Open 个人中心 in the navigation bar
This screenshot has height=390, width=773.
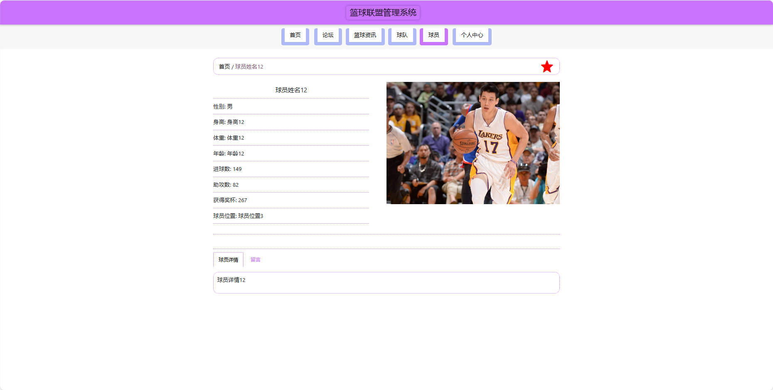point(472,36)
